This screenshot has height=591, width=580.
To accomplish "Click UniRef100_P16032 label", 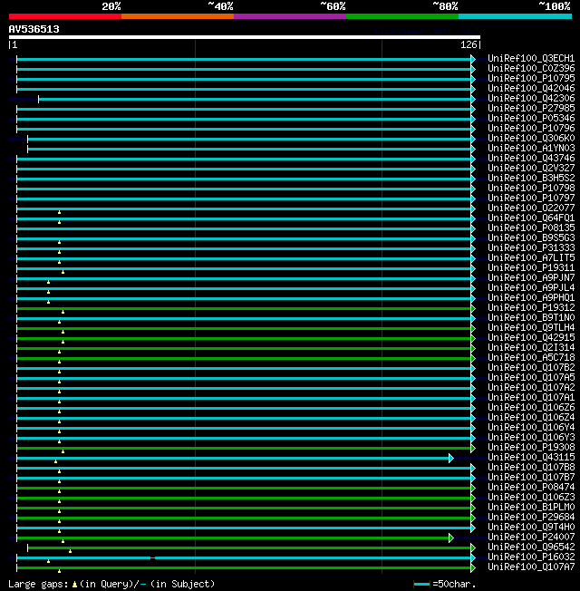I will (x=531, y=557).
